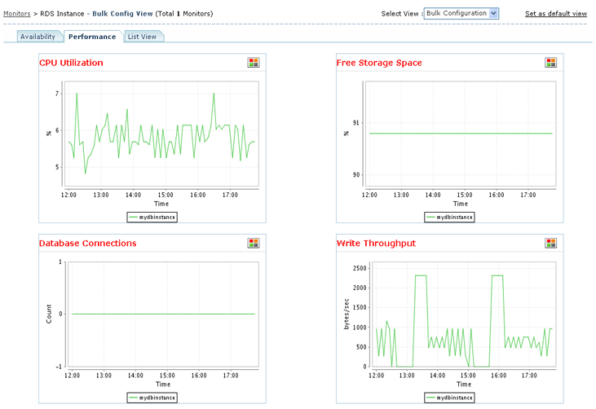Click mydbinstance legend under Write Throughput chart

click(x=449, y=398)
